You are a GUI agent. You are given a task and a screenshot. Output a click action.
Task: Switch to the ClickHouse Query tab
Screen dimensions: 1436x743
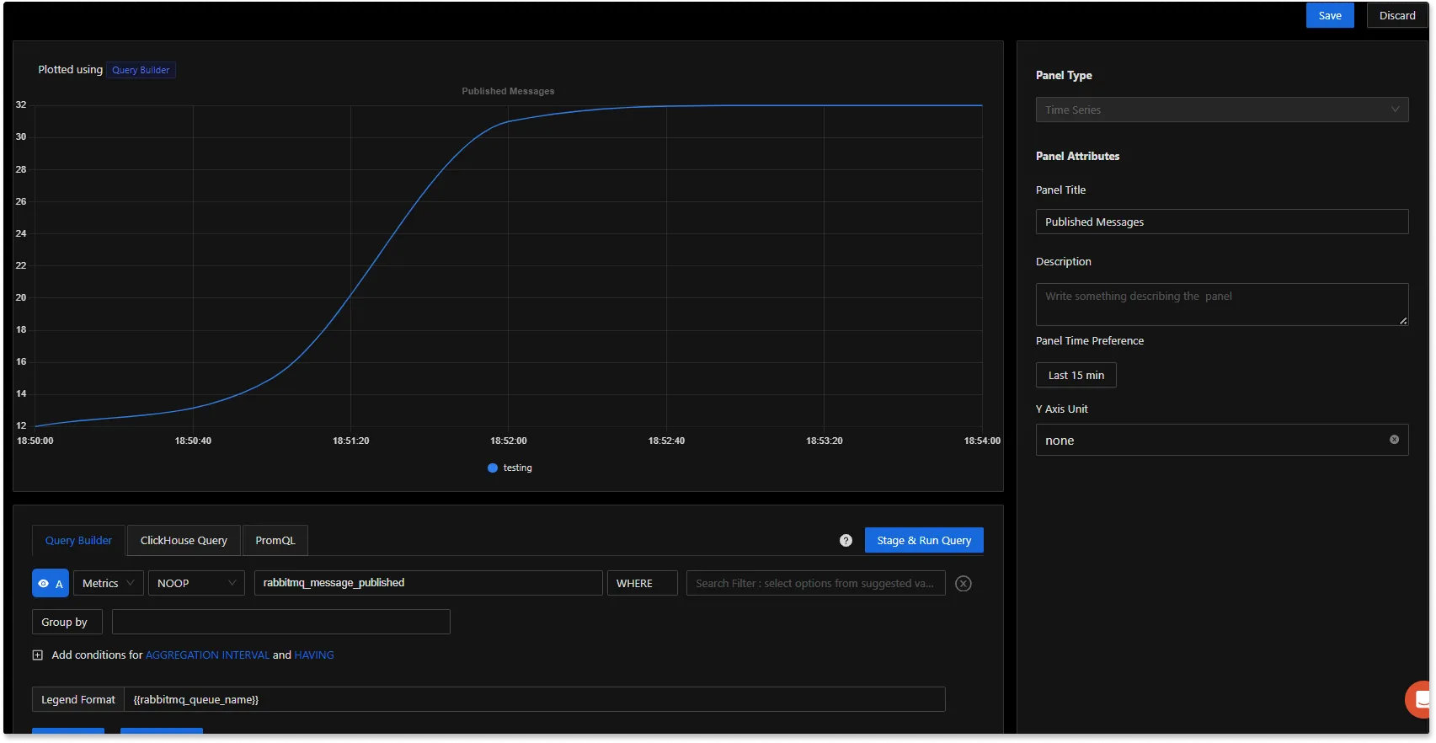click(x=184, y=541)
